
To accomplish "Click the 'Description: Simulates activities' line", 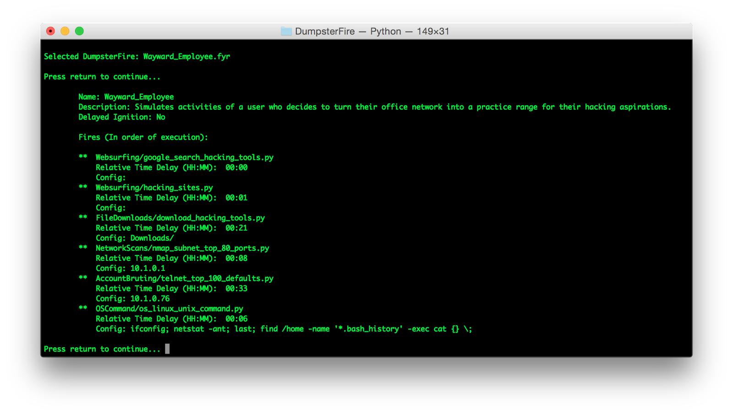I will tap(374, 107).
